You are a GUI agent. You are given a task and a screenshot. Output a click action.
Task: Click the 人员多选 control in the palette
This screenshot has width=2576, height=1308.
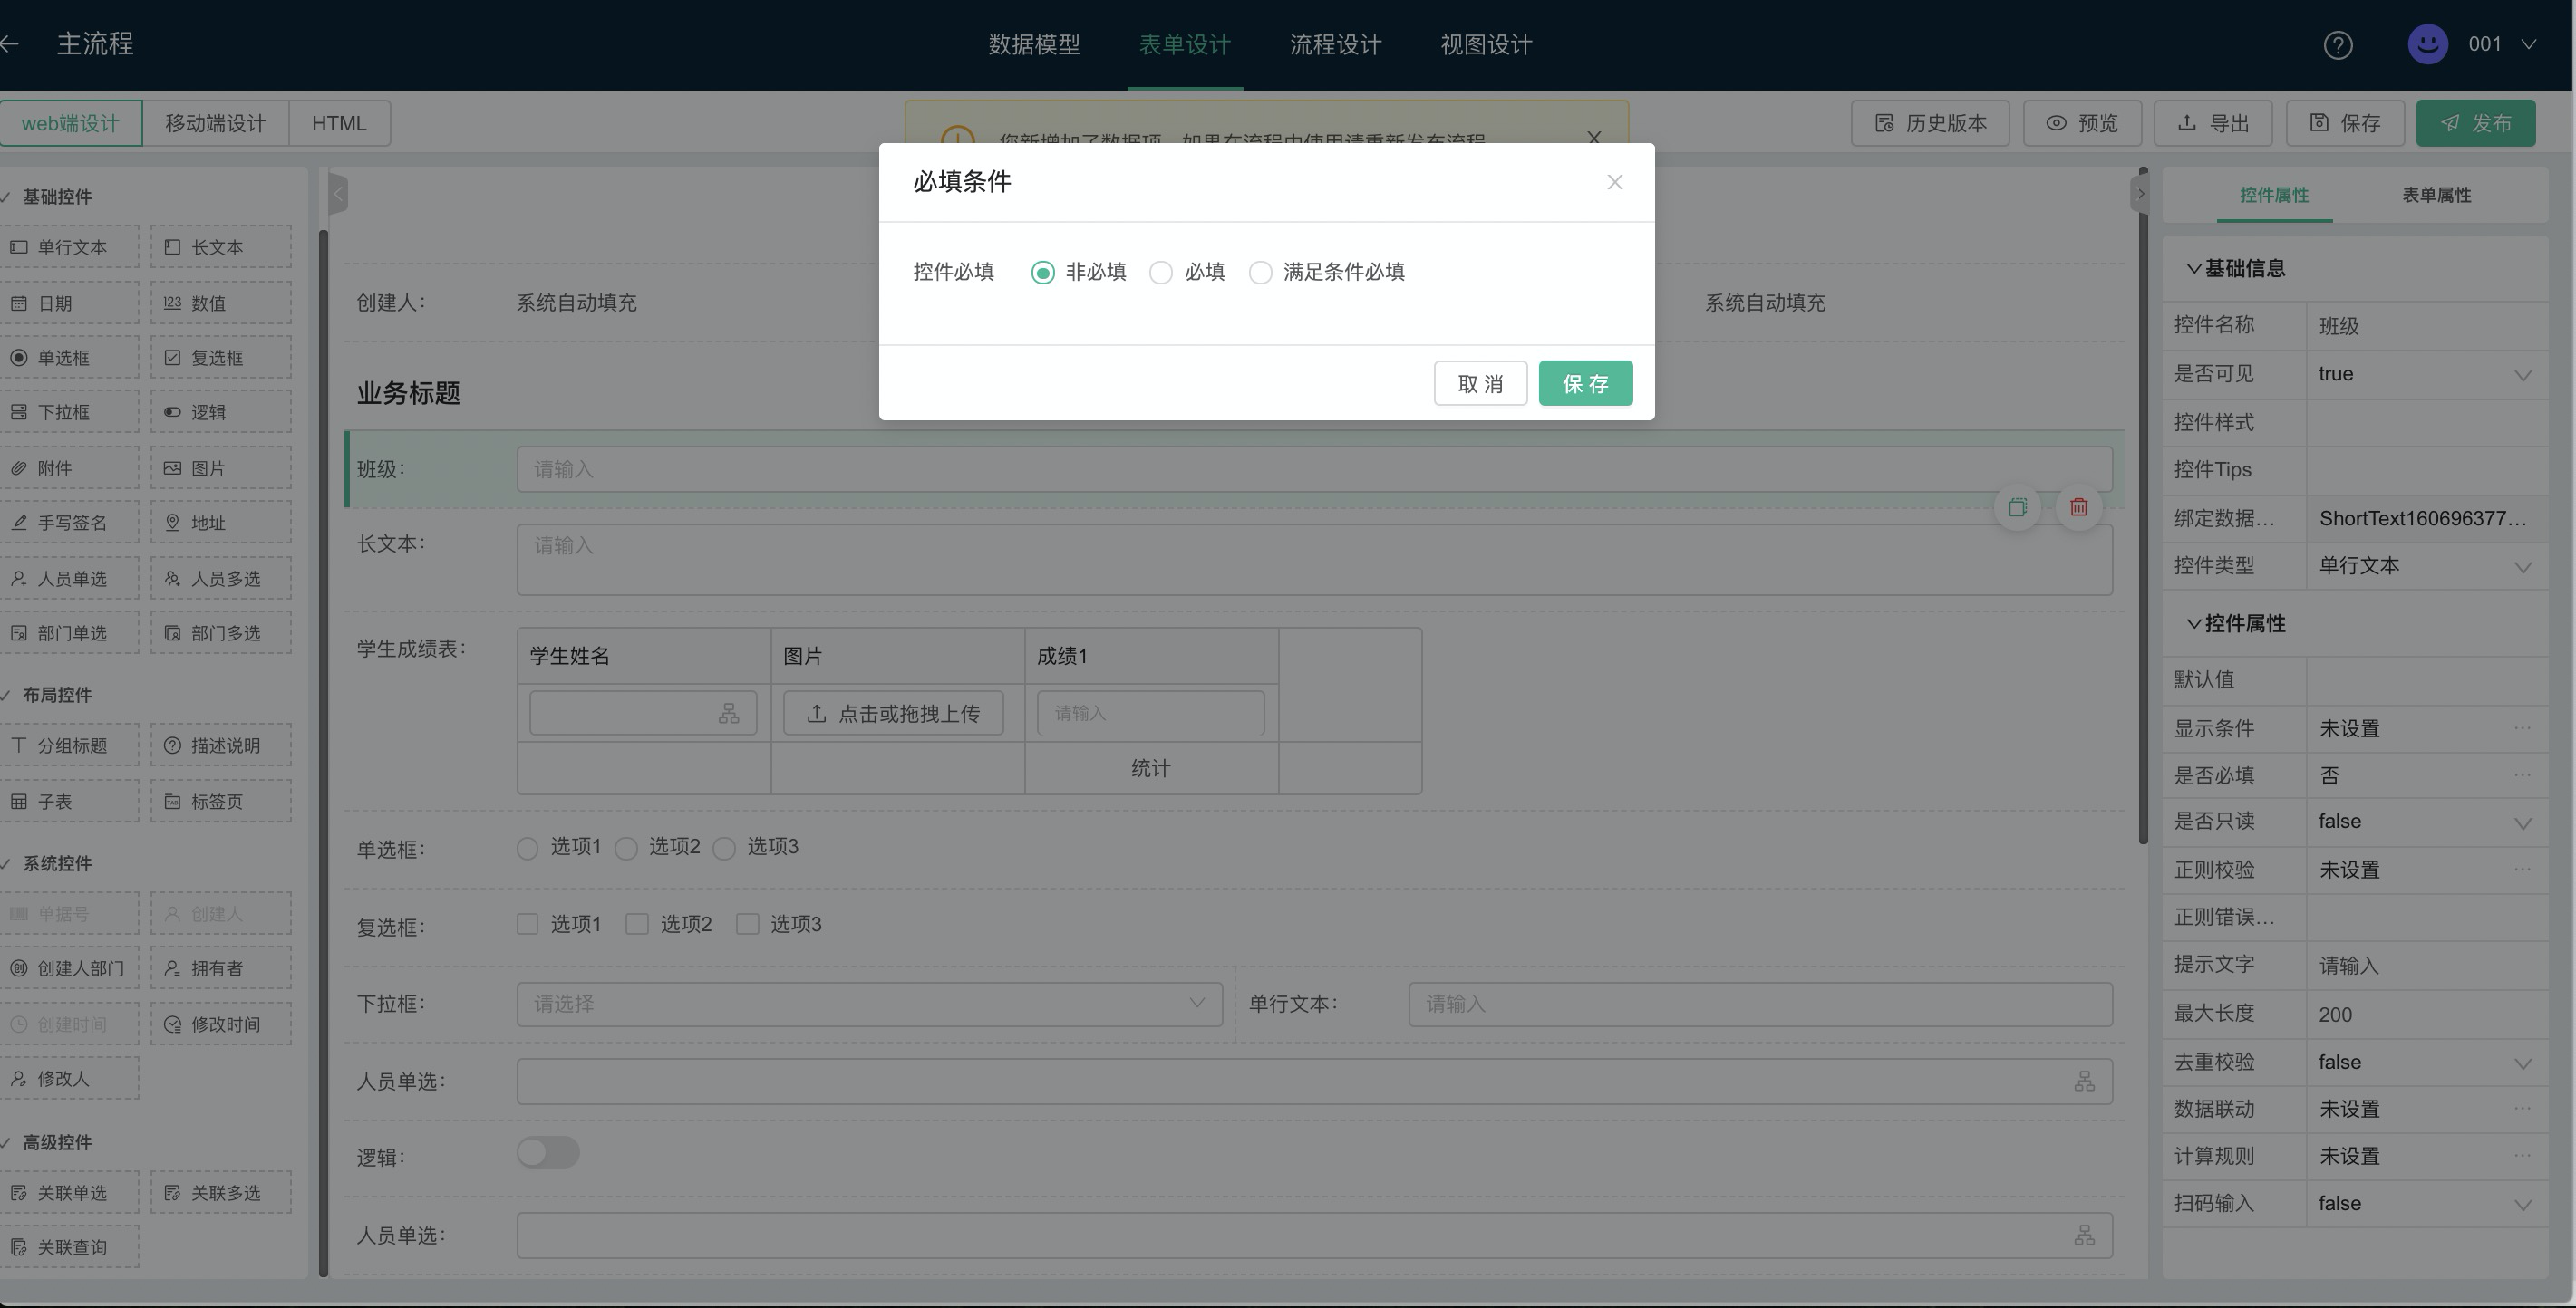click(221, 579)
